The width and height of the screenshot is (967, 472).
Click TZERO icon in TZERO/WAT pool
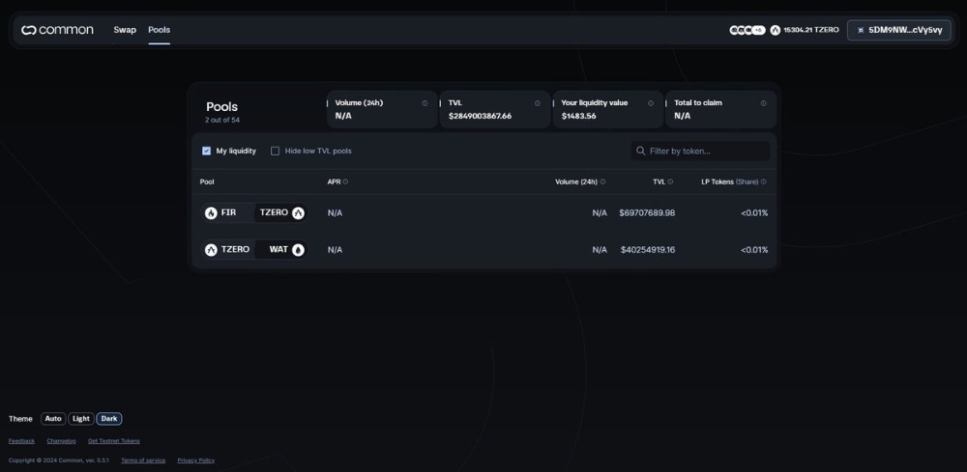point(211,250)
